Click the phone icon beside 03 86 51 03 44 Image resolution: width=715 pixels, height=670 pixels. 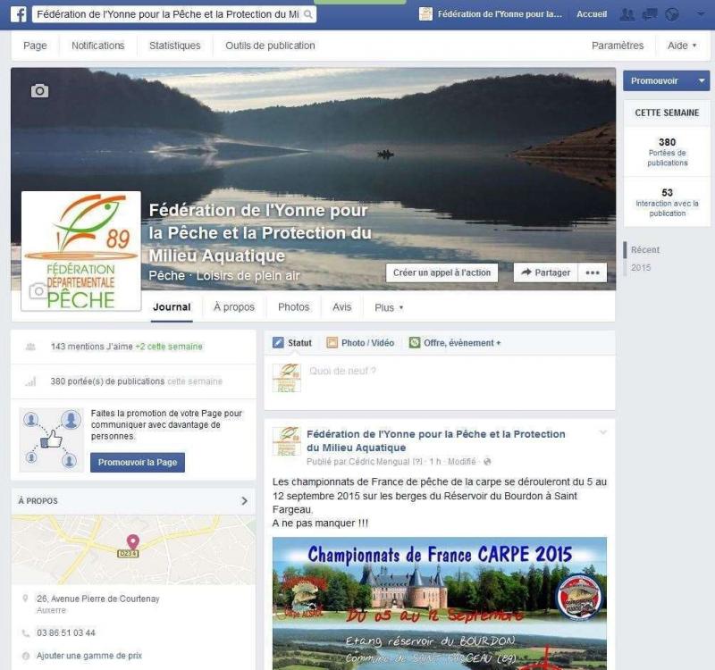(x=26, y=632)
